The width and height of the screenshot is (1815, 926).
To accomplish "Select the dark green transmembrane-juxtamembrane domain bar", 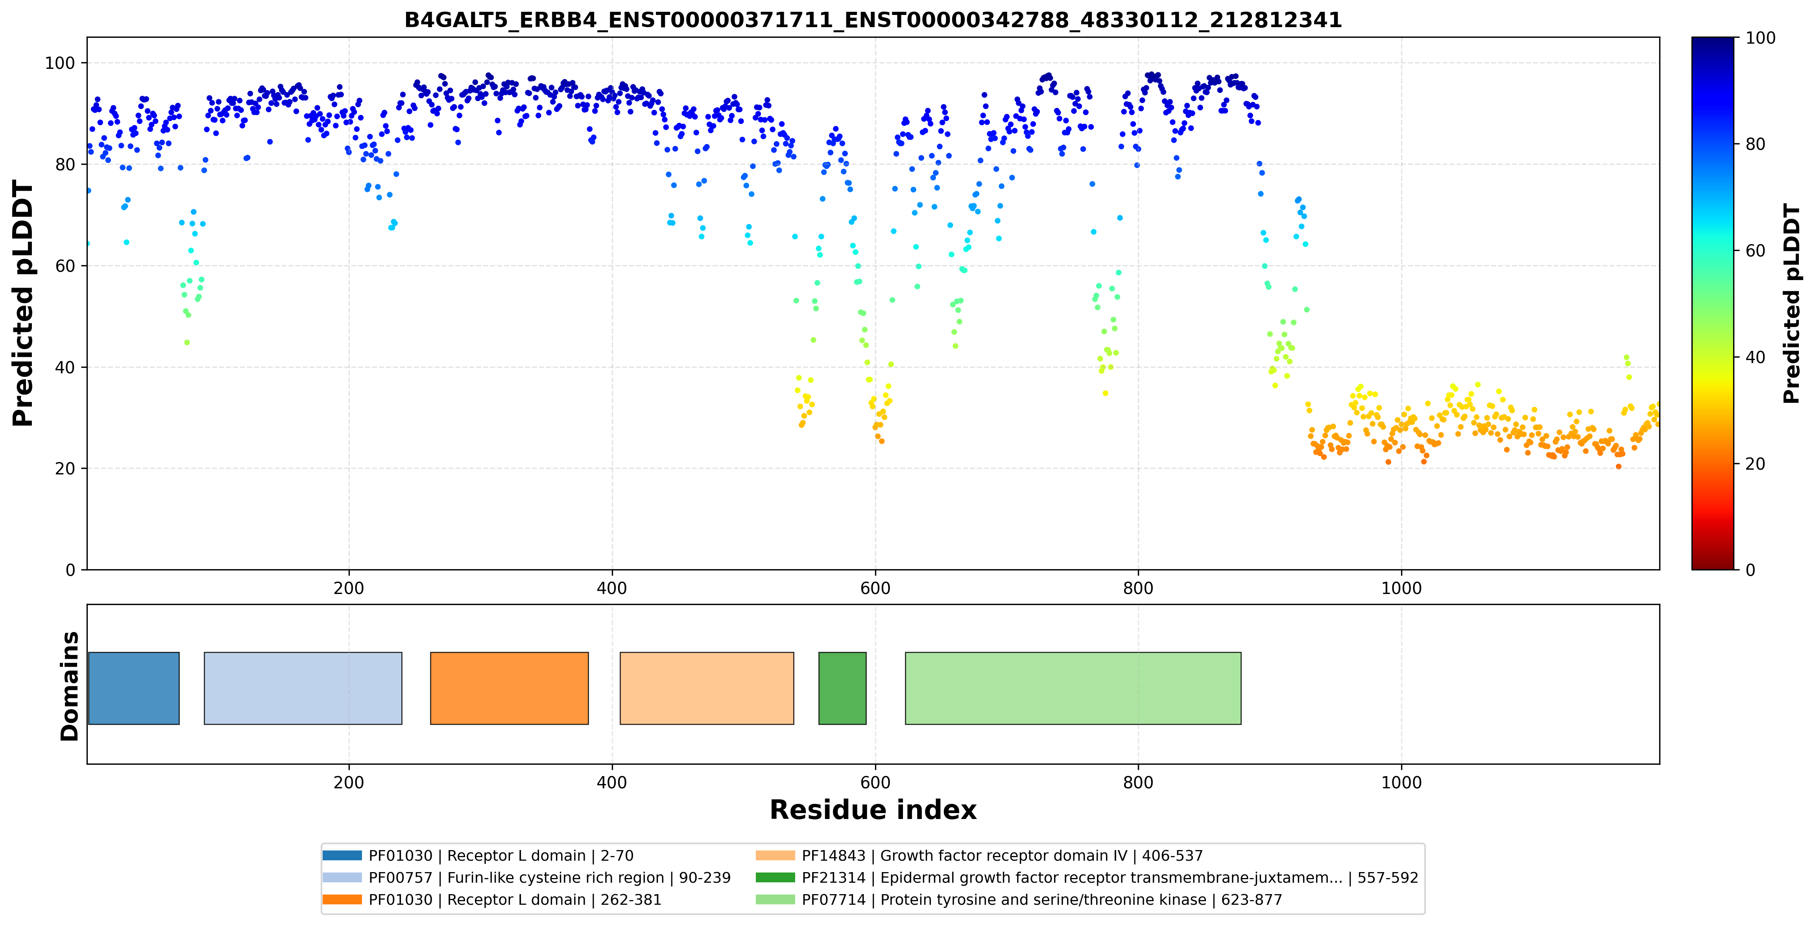I will (843, 688).
